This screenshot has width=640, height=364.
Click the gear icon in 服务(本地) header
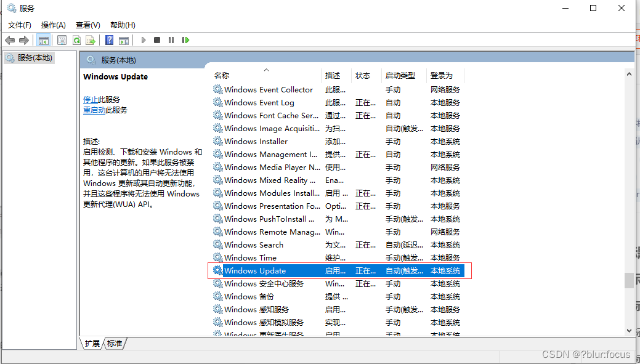(x=91, y=60)
